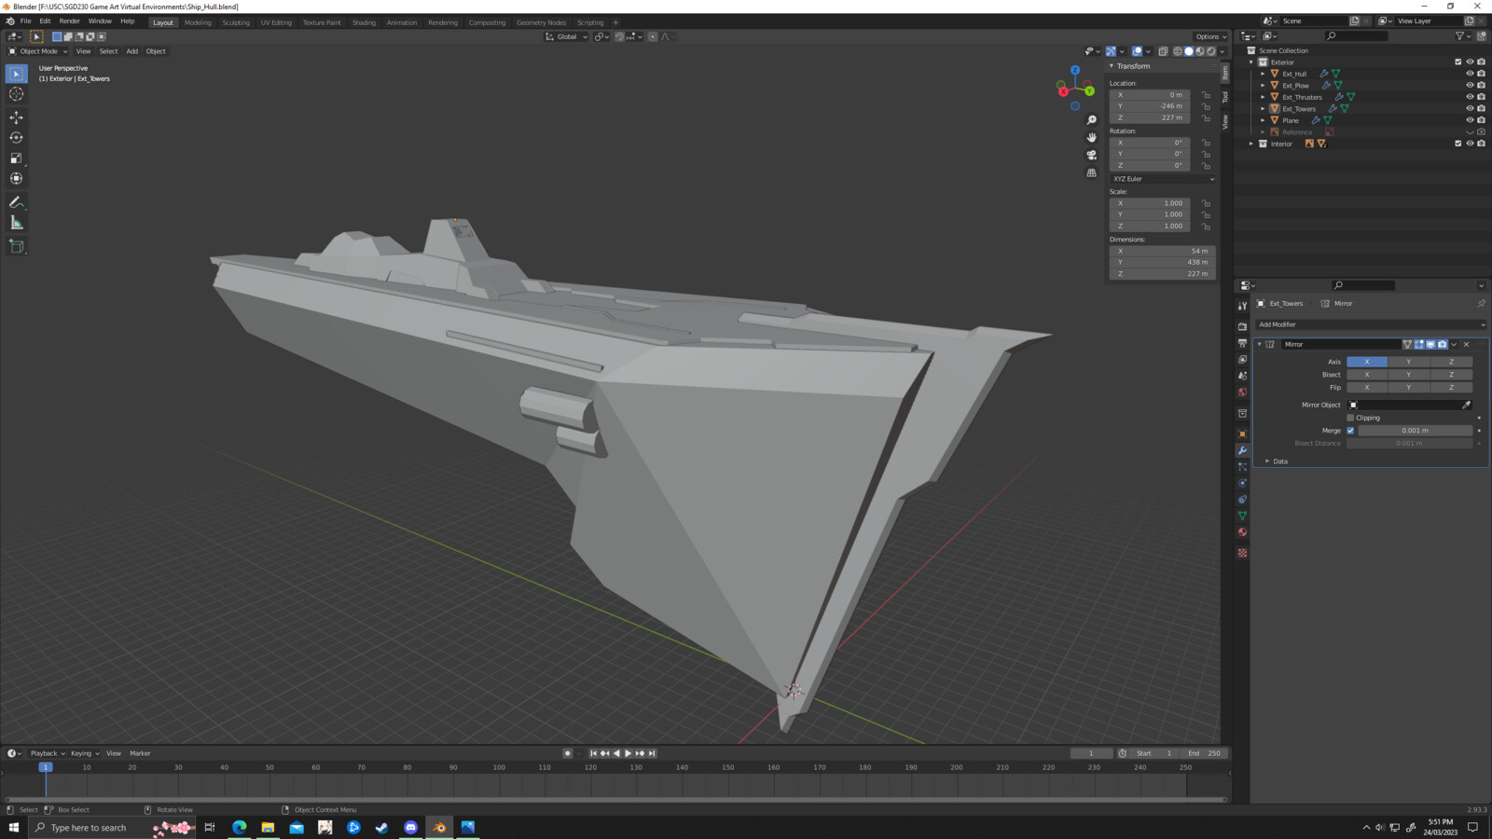Click the Merge distance 0.001 m field
This screenshot has width=1492, height=839.
(x=1415, y=431)
